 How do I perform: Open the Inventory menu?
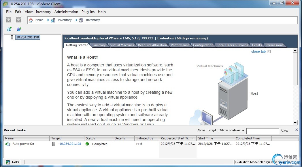pyautogui.click(x=43, y=12)
